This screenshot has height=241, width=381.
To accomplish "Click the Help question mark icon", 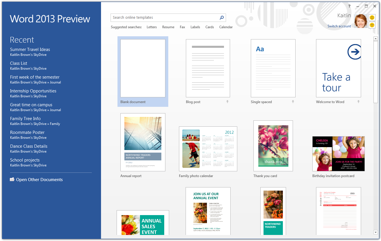I will pyautogui.click(x=350, y=6).
